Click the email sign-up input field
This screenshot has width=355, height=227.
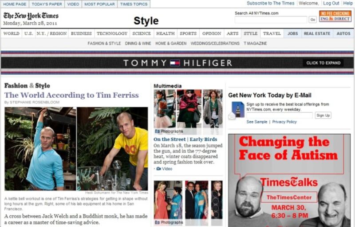pyautogui.click(x=280, y=115)
